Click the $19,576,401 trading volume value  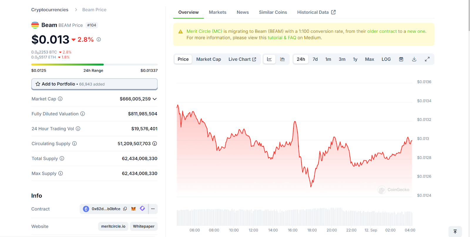pyautogui.click(x=144, y=129)
